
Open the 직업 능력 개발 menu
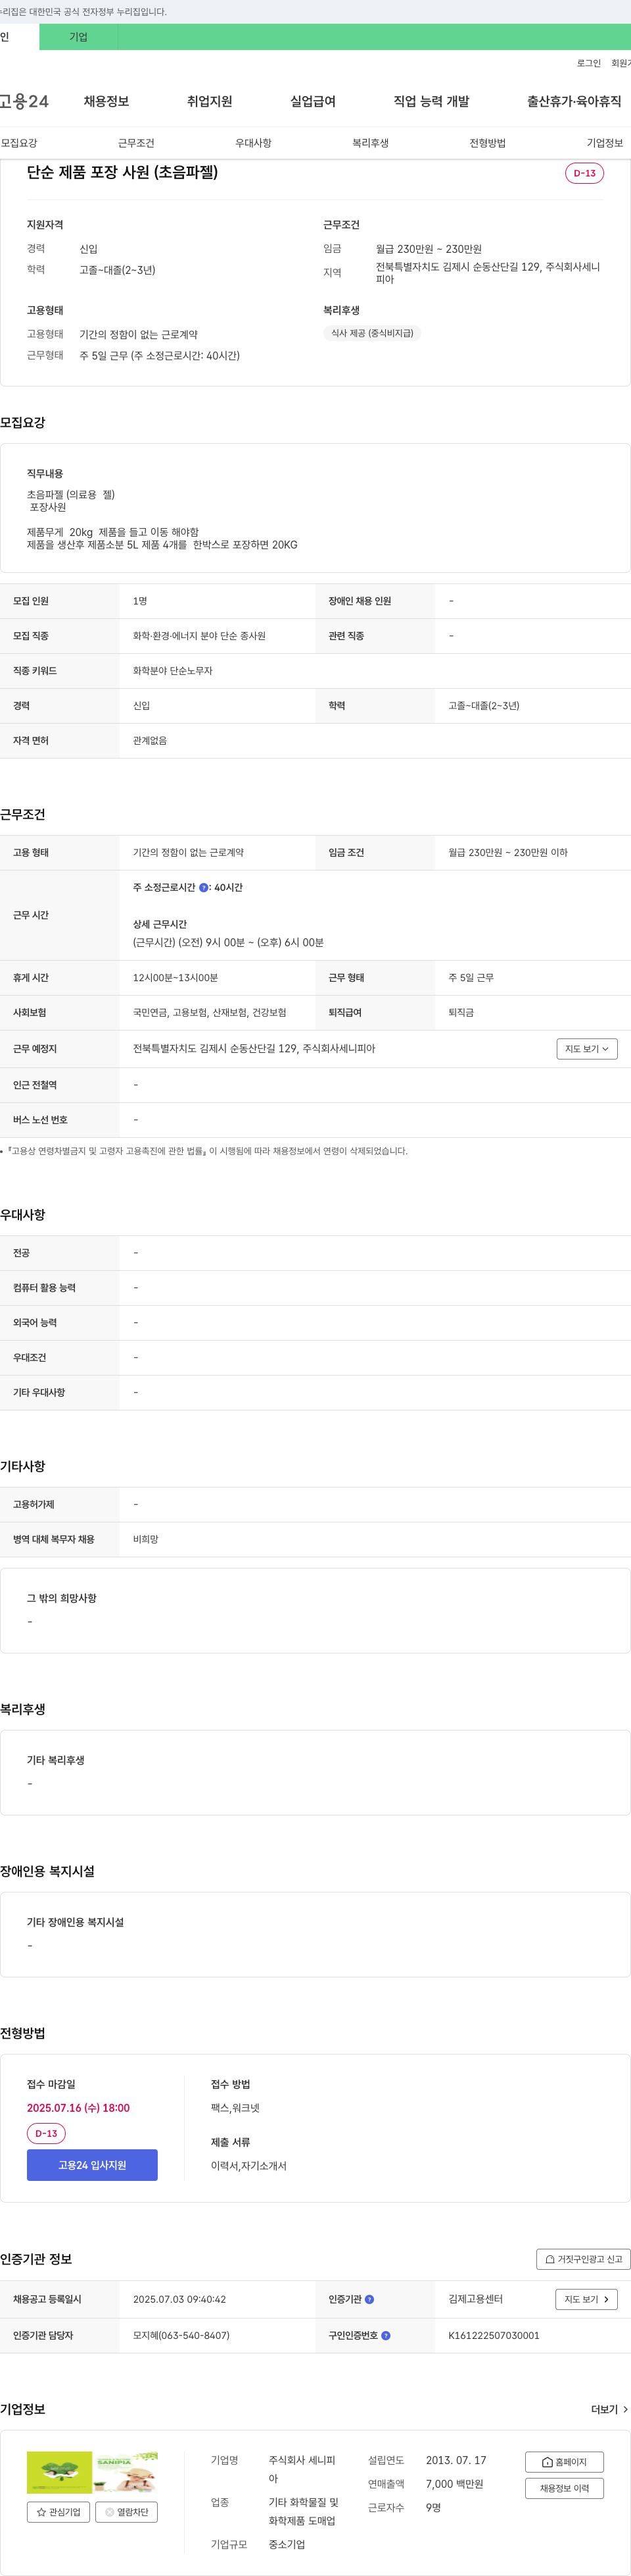coord(431,101)
